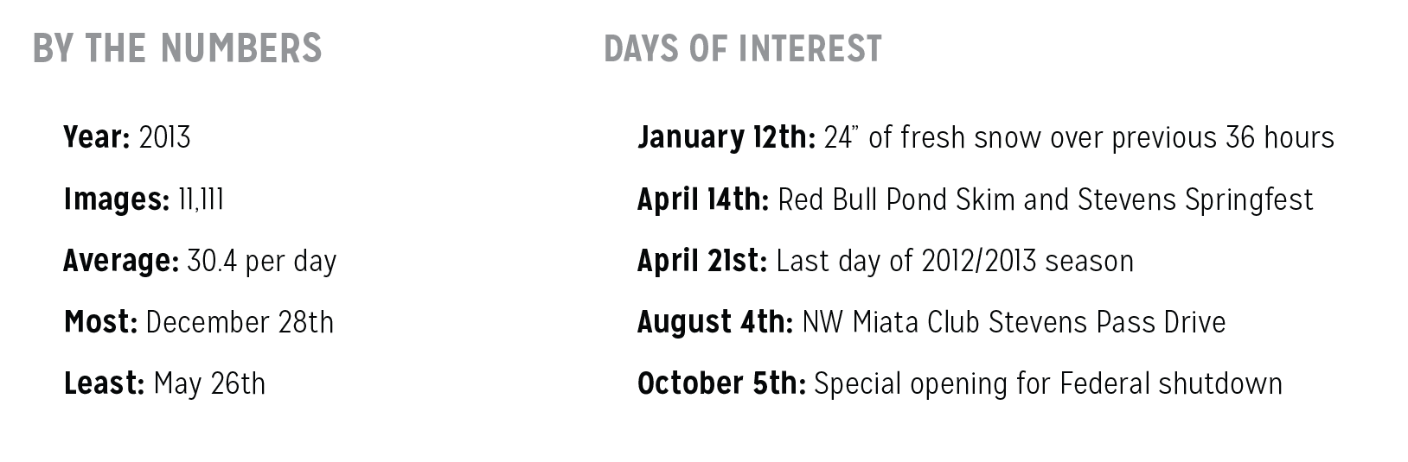Select the August 4th date label
Viewport: 1408px width, 462px height.
coord(715,322)
